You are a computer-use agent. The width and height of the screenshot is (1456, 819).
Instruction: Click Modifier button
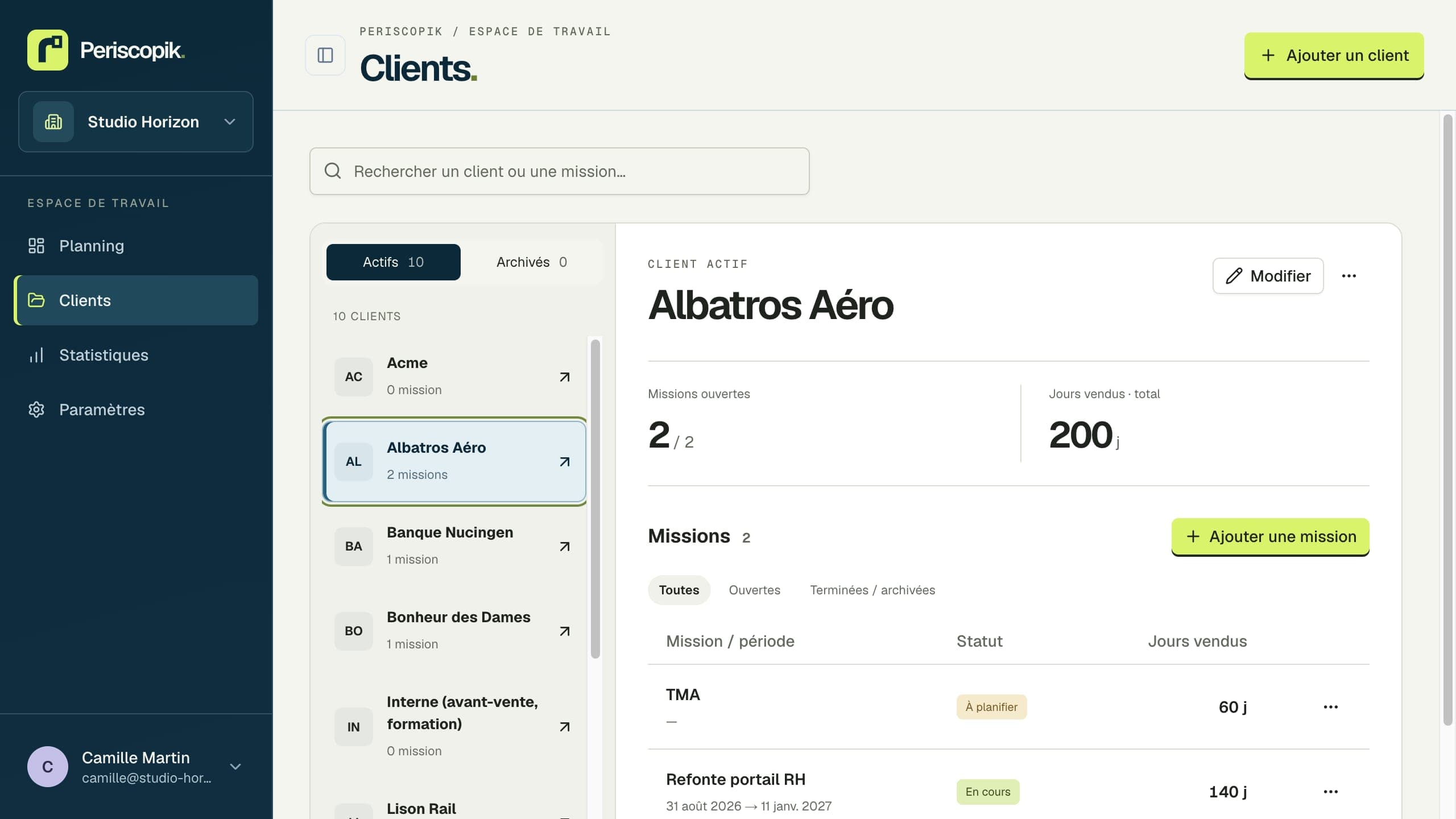click(x=1268, y=276)
